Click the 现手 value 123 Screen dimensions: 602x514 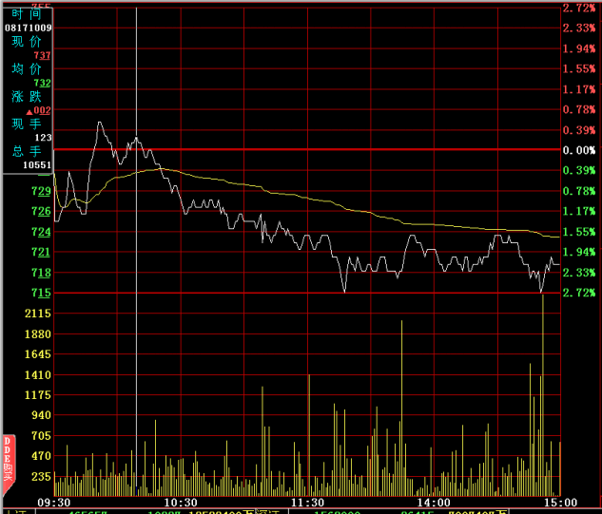point(43,139)
